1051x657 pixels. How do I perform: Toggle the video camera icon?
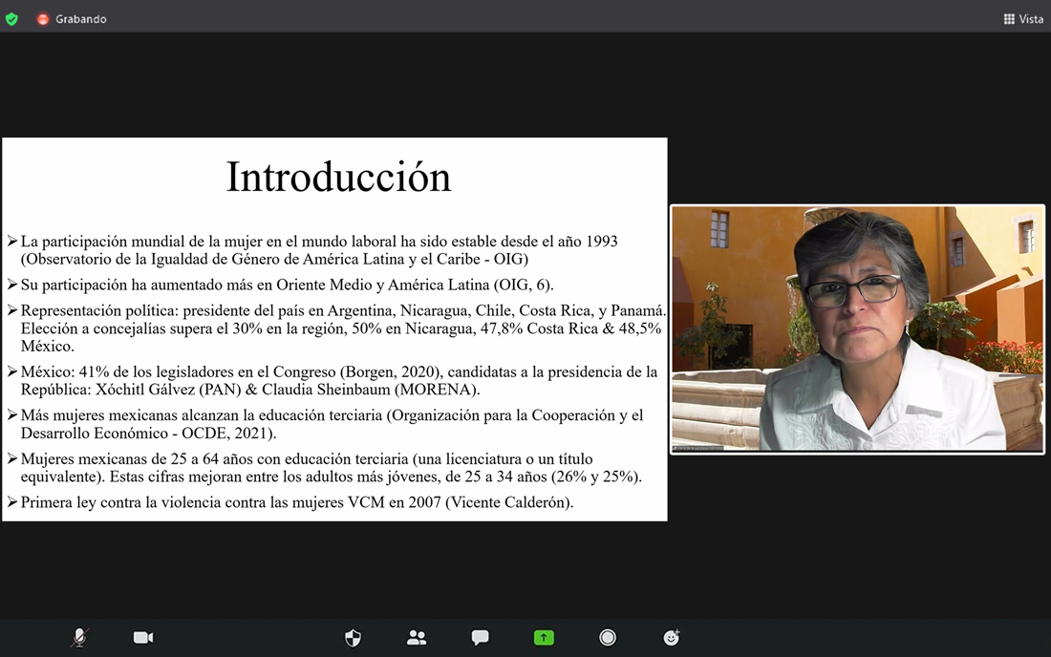[143, 638]
